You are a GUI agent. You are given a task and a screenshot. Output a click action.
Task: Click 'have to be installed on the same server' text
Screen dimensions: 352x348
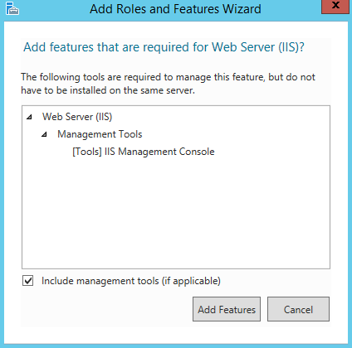click(x=108, y=90)
